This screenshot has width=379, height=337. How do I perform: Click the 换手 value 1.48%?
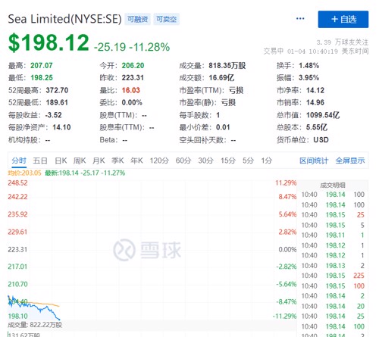[x=309, y=66]
